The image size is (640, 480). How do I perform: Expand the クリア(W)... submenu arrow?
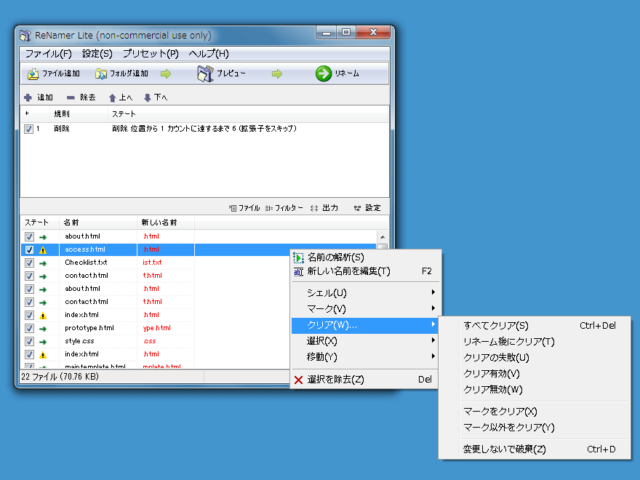click(x=433, y=324)
